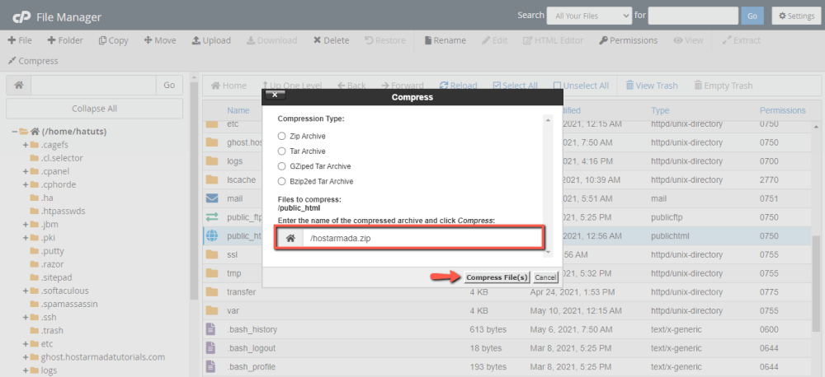Close the Compress dialog with X
Image resolution: width=825 pixels, height=377 pixels.
(x=275, y=95)
